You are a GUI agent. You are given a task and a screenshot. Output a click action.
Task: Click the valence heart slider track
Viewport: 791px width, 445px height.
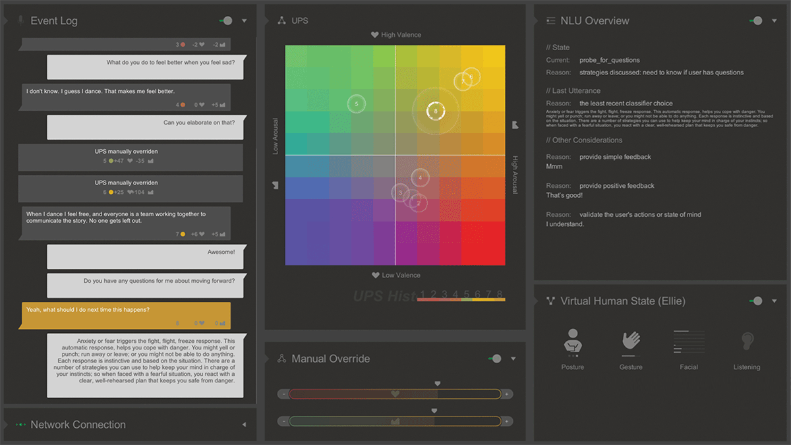click(x=395, y=394)
